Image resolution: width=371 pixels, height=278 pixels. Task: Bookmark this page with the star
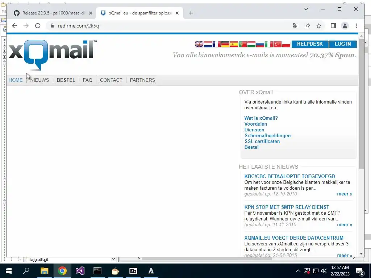coord(319,26)
